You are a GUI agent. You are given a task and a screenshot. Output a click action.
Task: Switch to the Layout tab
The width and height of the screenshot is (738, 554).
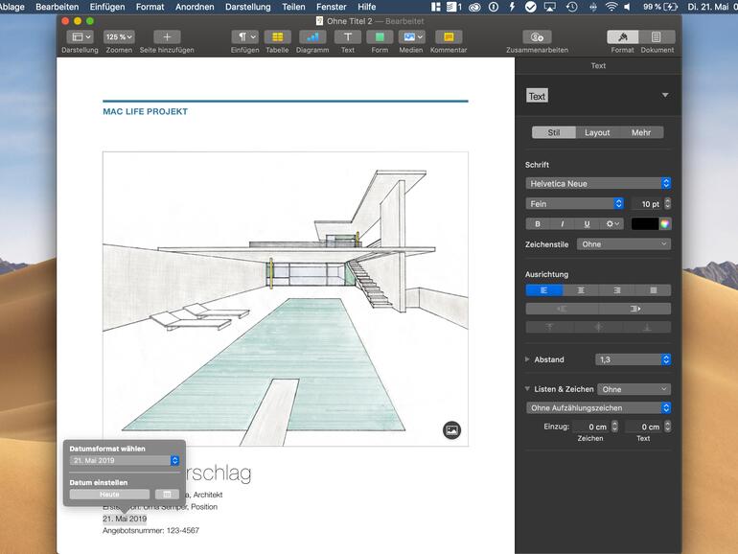597,132
